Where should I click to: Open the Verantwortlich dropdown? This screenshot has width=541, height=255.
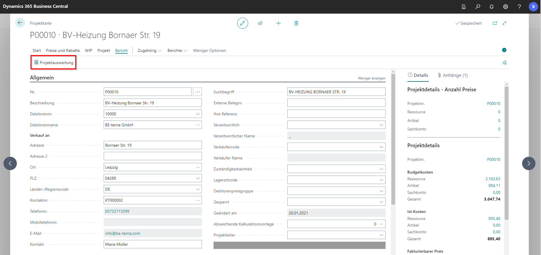pyautogui.click(x=381, y=125)
